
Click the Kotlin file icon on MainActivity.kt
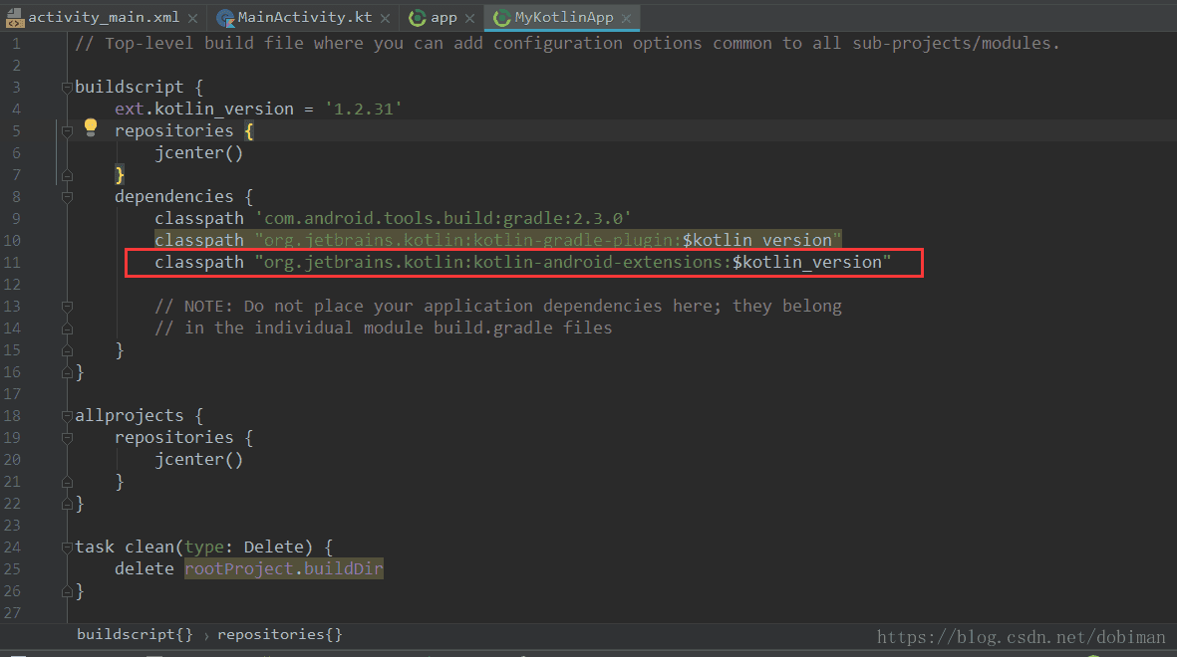[x=224, y=17]
